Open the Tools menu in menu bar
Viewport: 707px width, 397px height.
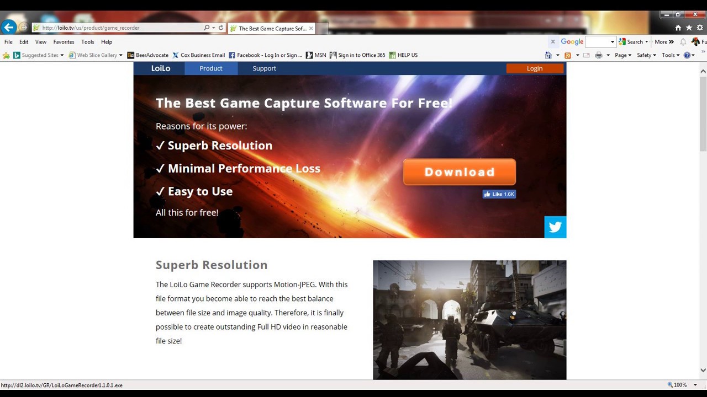point(87,42)
